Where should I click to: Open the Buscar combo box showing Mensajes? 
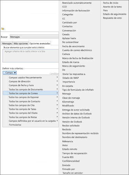[x=34, y=37]
